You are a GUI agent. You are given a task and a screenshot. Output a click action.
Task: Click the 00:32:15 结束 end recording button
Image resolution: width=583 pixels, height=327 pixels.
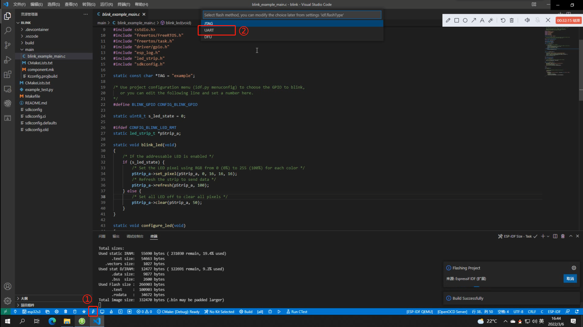click(x=569, y=20)
